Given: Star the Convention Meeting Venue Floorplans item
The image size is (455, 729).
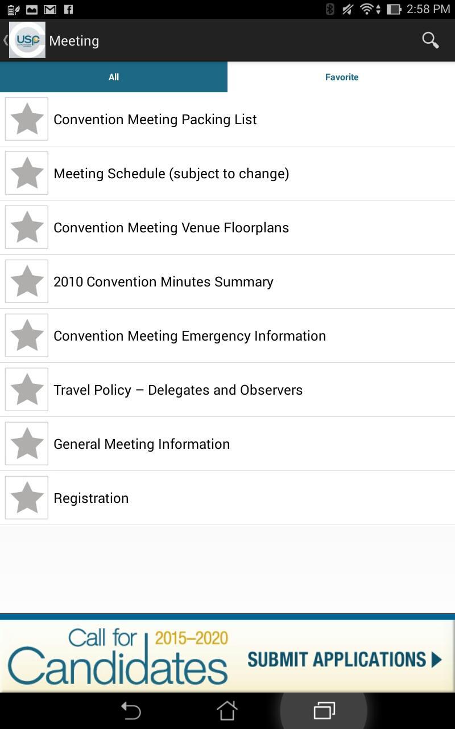Looking at the screenshot, I should pyautogui.click(x=27, y=227).
